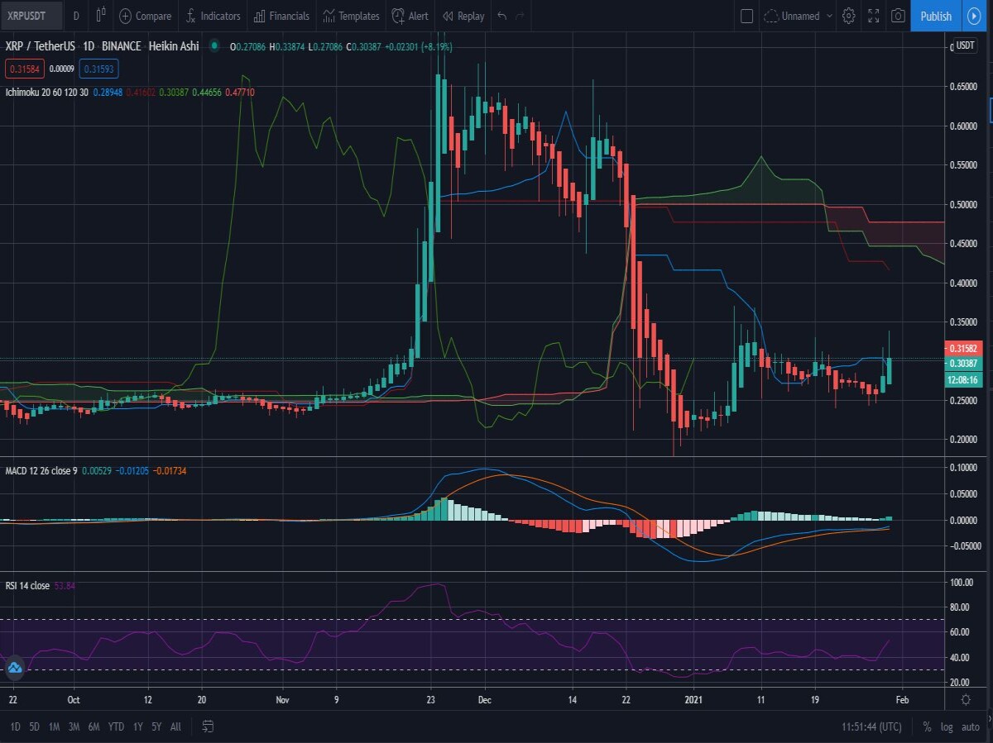Click the 0.65000 price scale label

pos(962,86)
